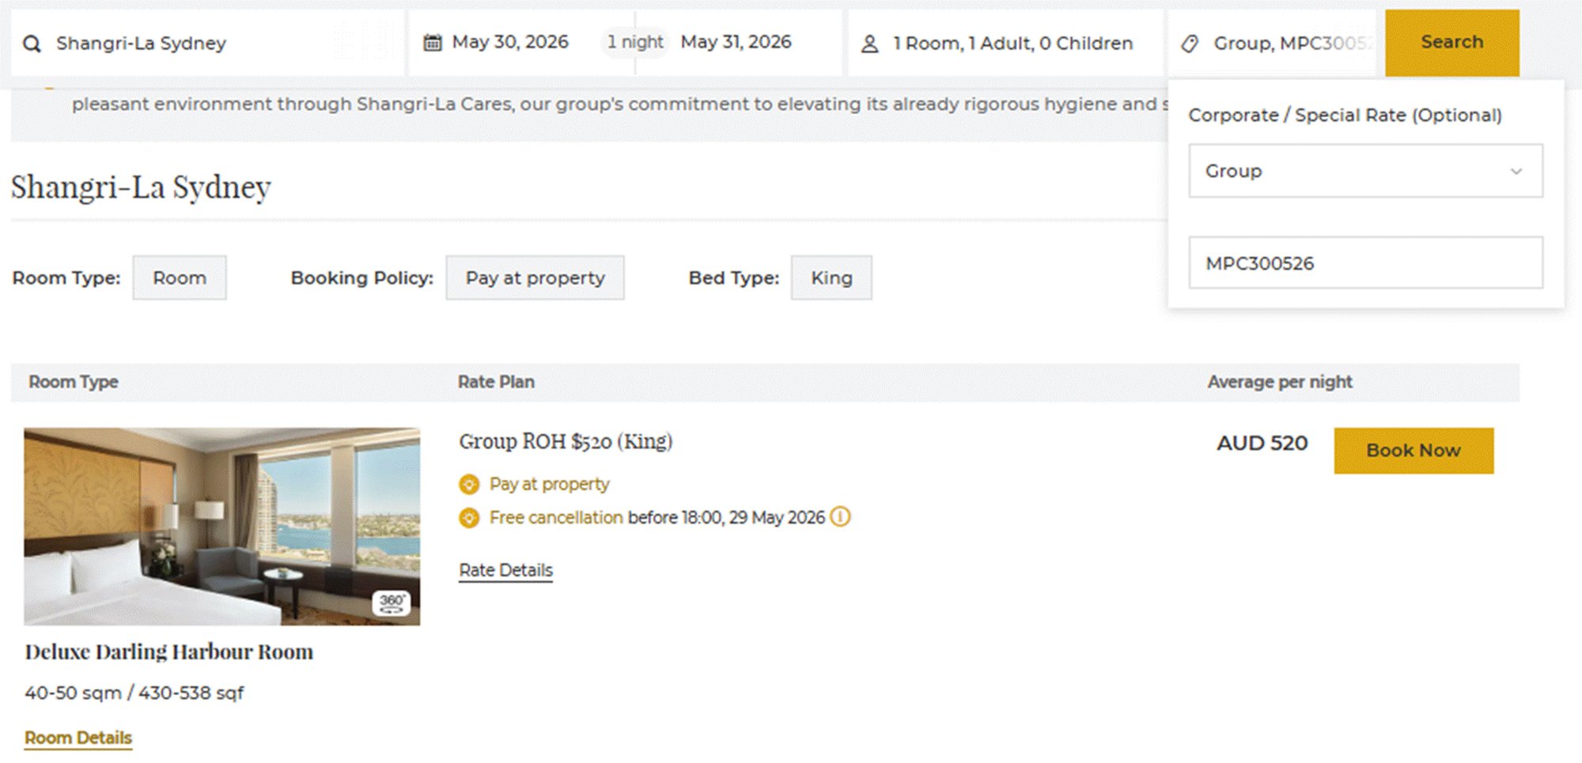Click the search magnifier icon

coord(32,43)
